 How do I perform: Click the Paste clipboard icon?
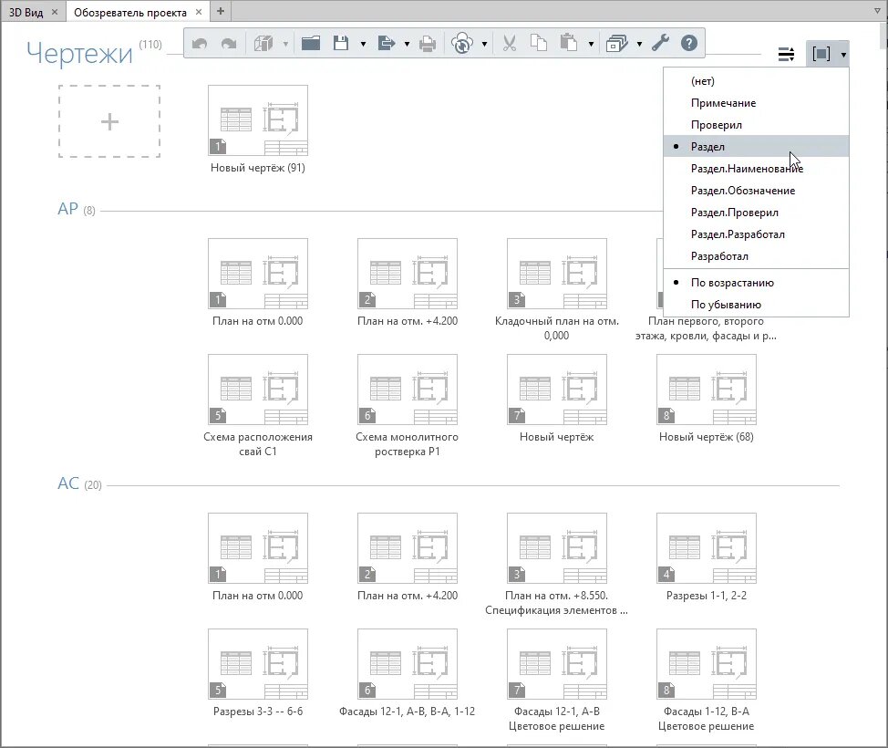pos(568,43)
